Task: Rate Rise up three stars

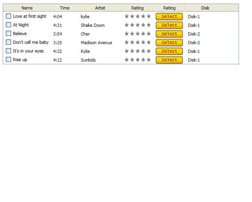Action: [138, 60]
